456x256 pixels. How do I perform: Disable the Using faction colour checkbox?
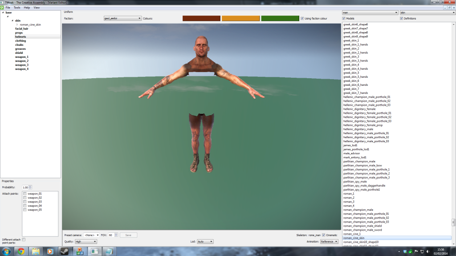[302, 19]
